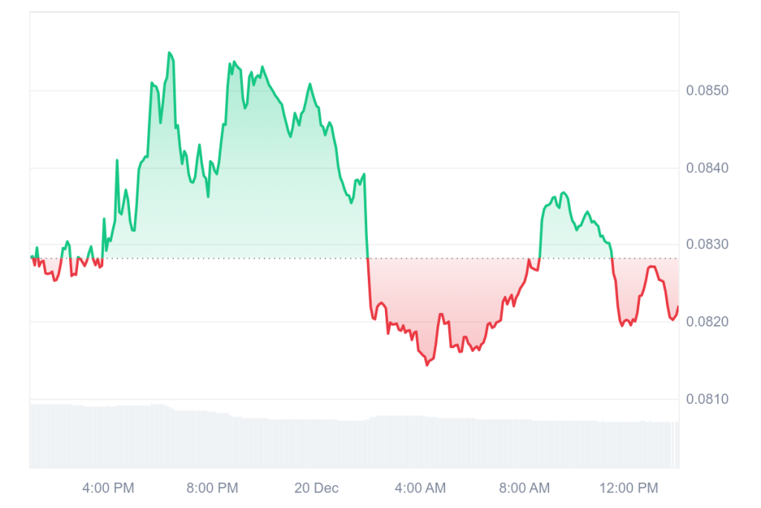Click the 0.0840 price axis label

pyautogui.click(x=707, y=168)
